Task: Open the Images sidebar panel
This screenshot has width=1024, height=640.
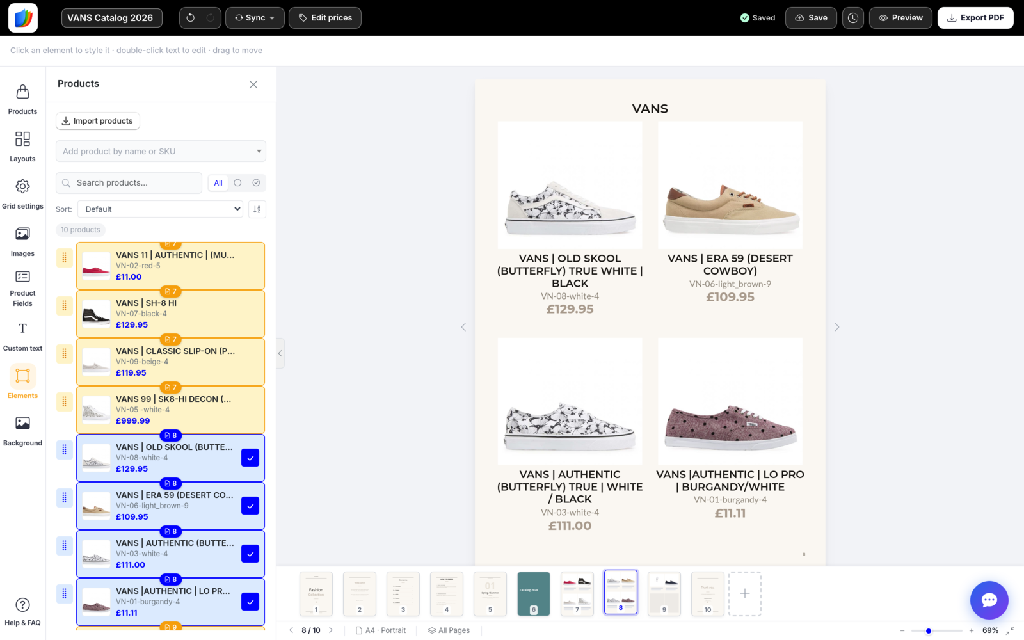Action: 22,241
